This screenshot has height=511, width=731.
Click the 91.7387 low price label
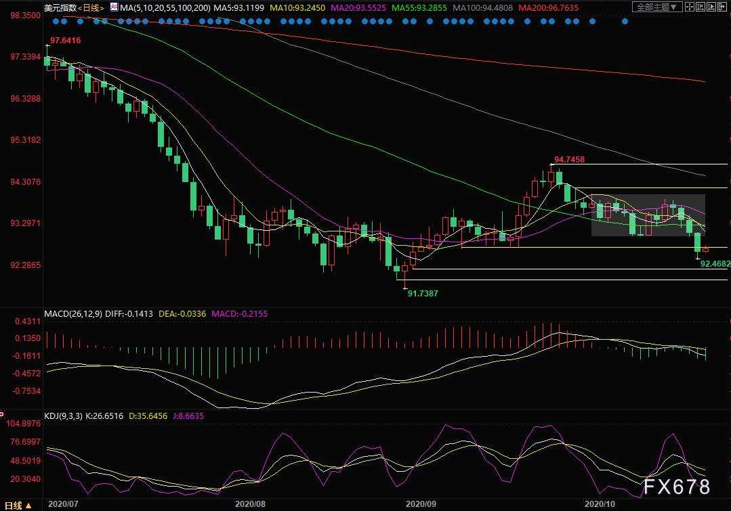[x=423, y=294]
